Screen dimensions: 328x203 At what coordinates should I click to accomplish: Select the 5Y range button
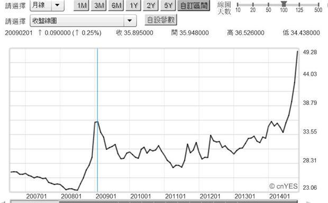168,5
